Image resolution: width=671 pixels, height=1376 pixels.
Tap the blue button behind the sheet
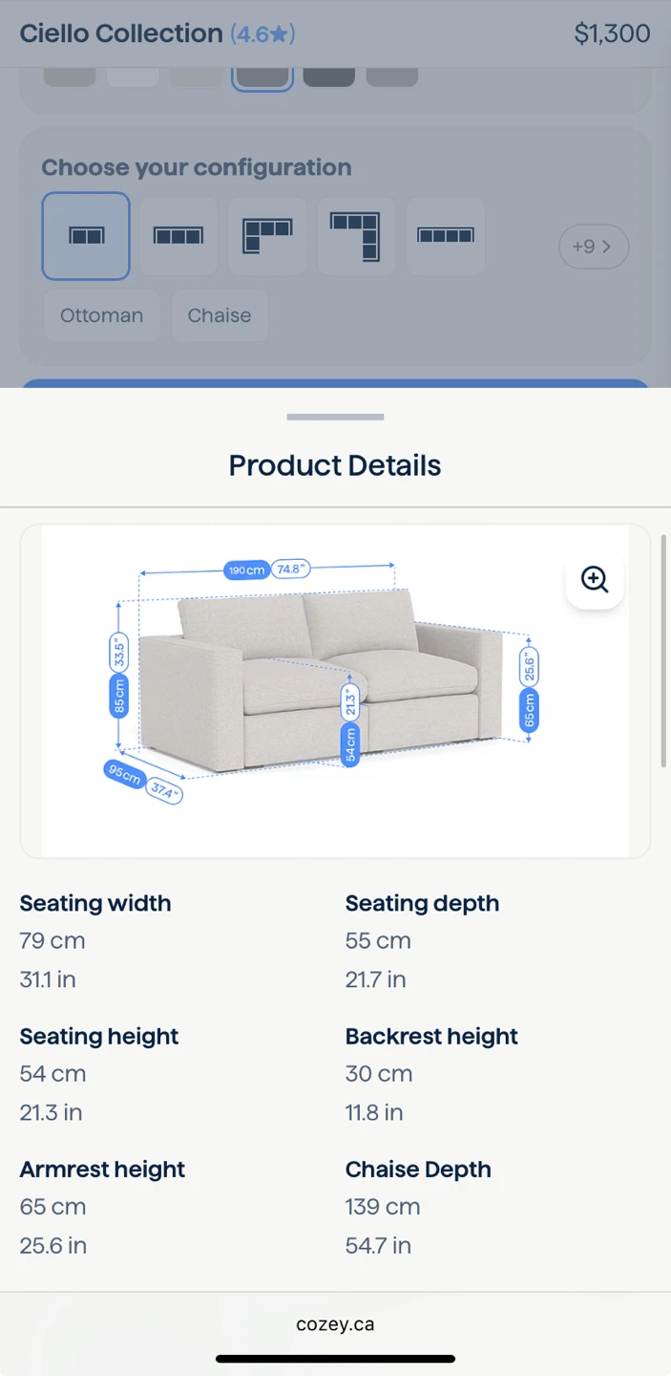click(335, 383)
